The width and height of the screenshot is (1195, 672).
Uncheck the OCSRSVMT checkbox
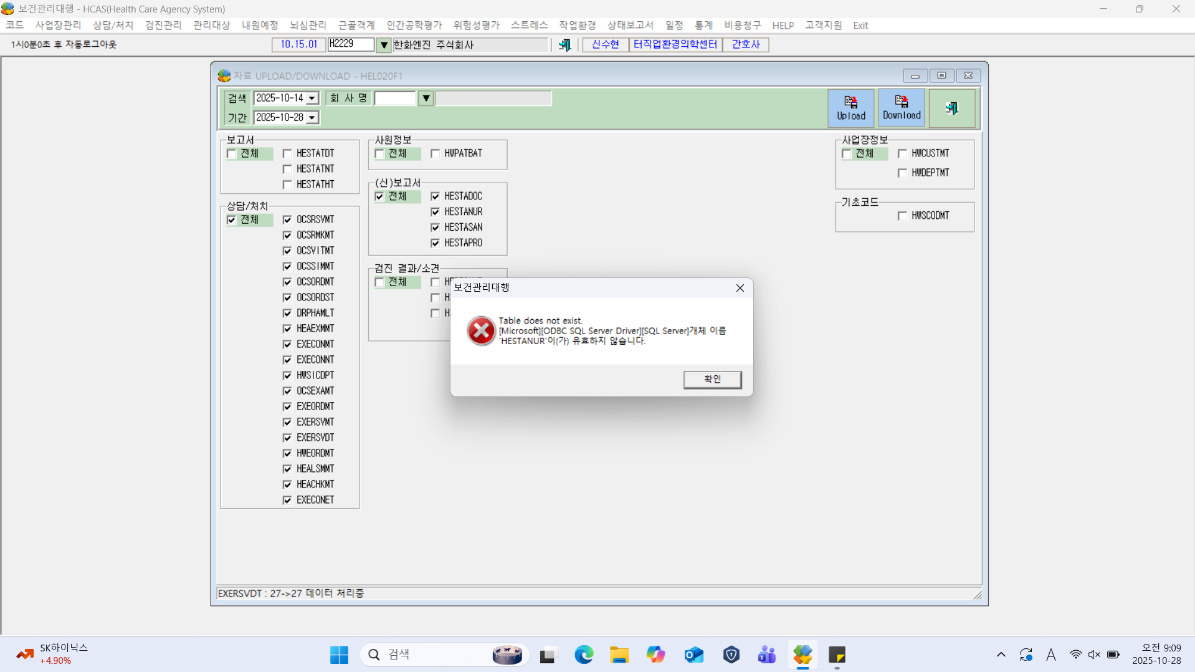[x=287, y=219]
